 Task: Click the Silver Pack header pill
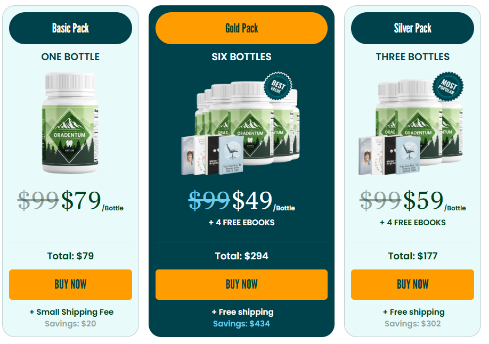click(x=412, y=28)
